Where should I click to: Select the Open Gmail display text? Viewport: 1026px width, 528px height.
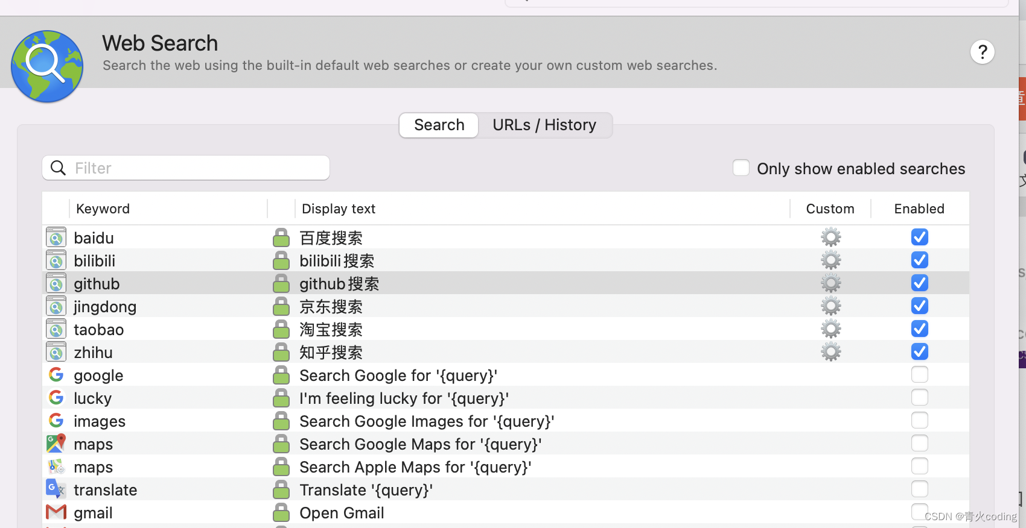coord(342,513)
